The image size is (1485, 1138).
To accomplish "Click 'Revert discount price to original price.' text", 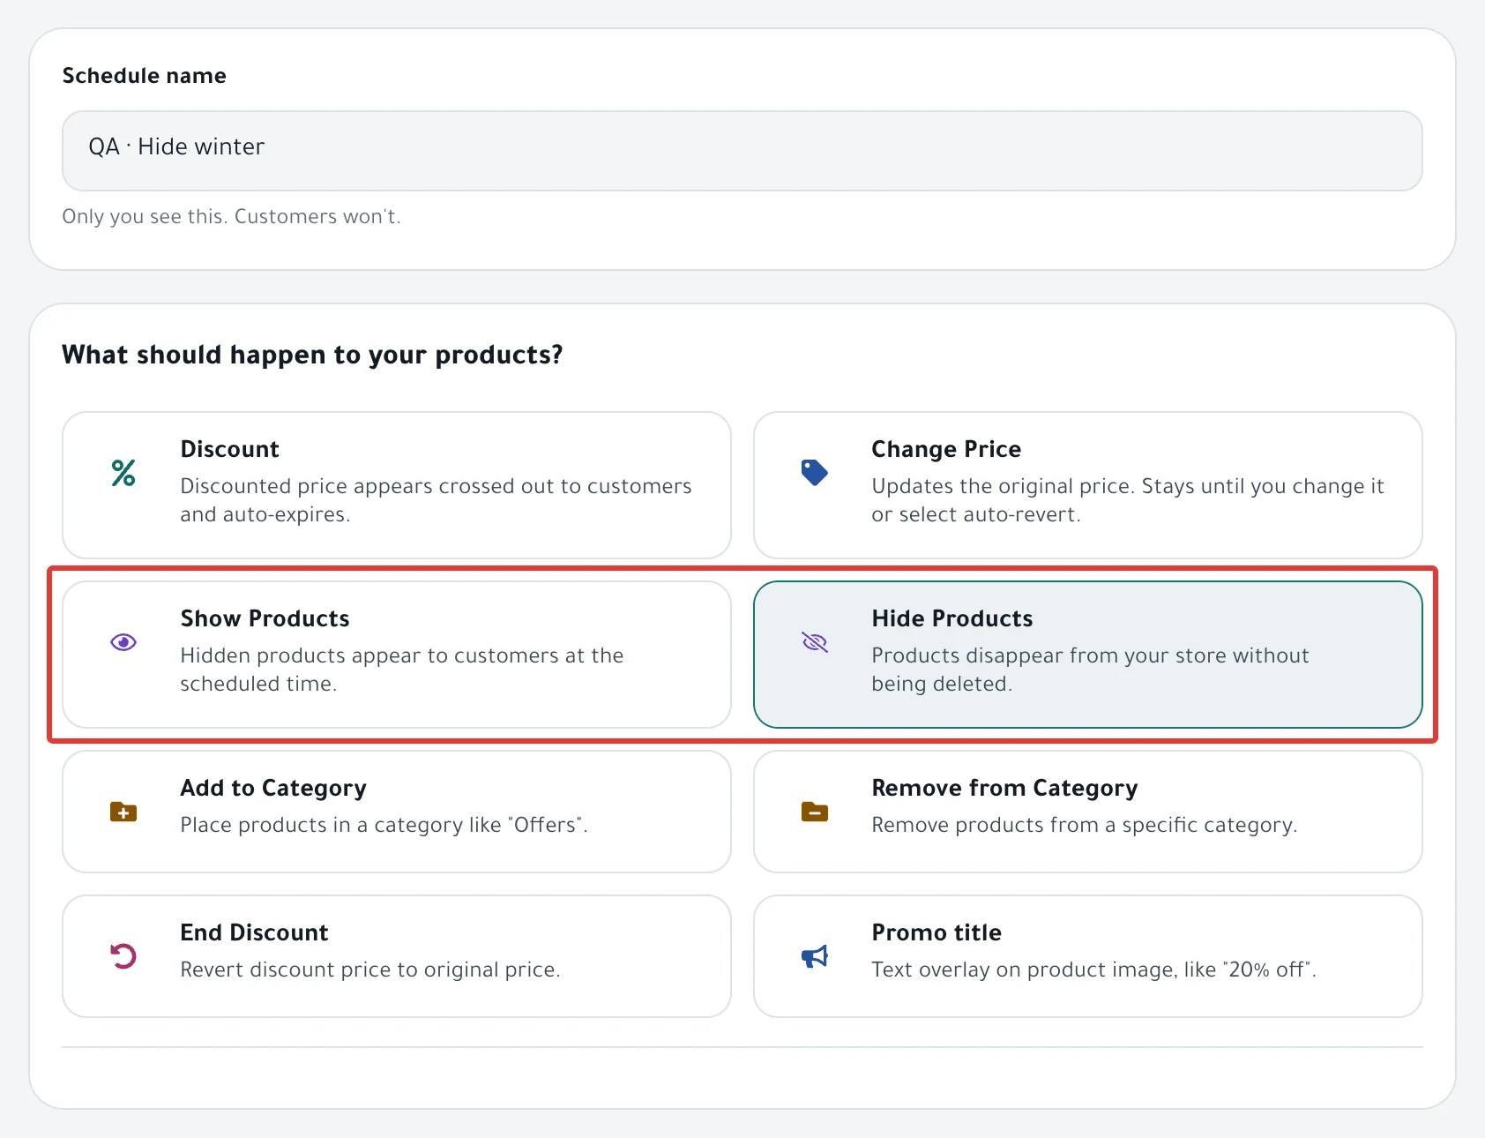I will click(370, 970).
